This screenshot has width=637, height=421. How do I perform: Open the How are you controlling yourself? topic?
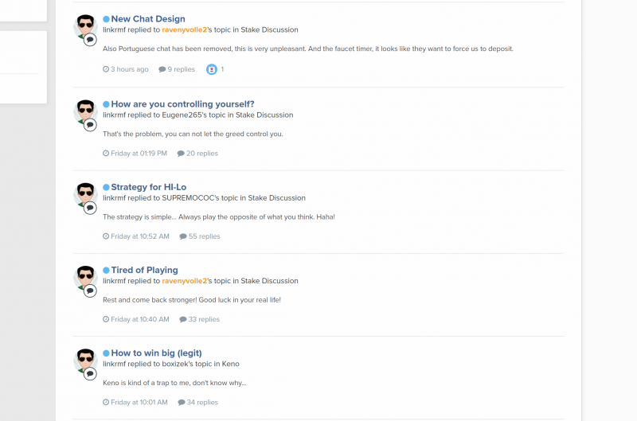coord(182,104)
